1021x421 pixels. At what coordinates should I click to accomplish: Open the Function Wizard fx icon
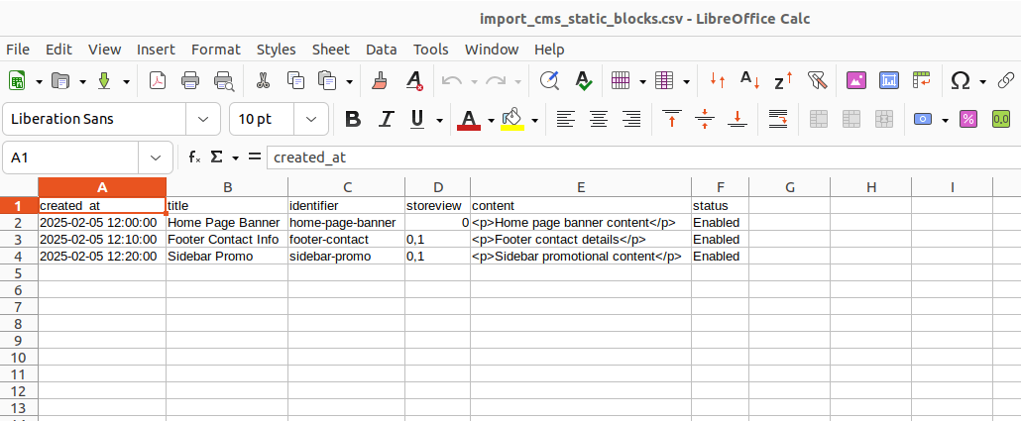[195, 158]
